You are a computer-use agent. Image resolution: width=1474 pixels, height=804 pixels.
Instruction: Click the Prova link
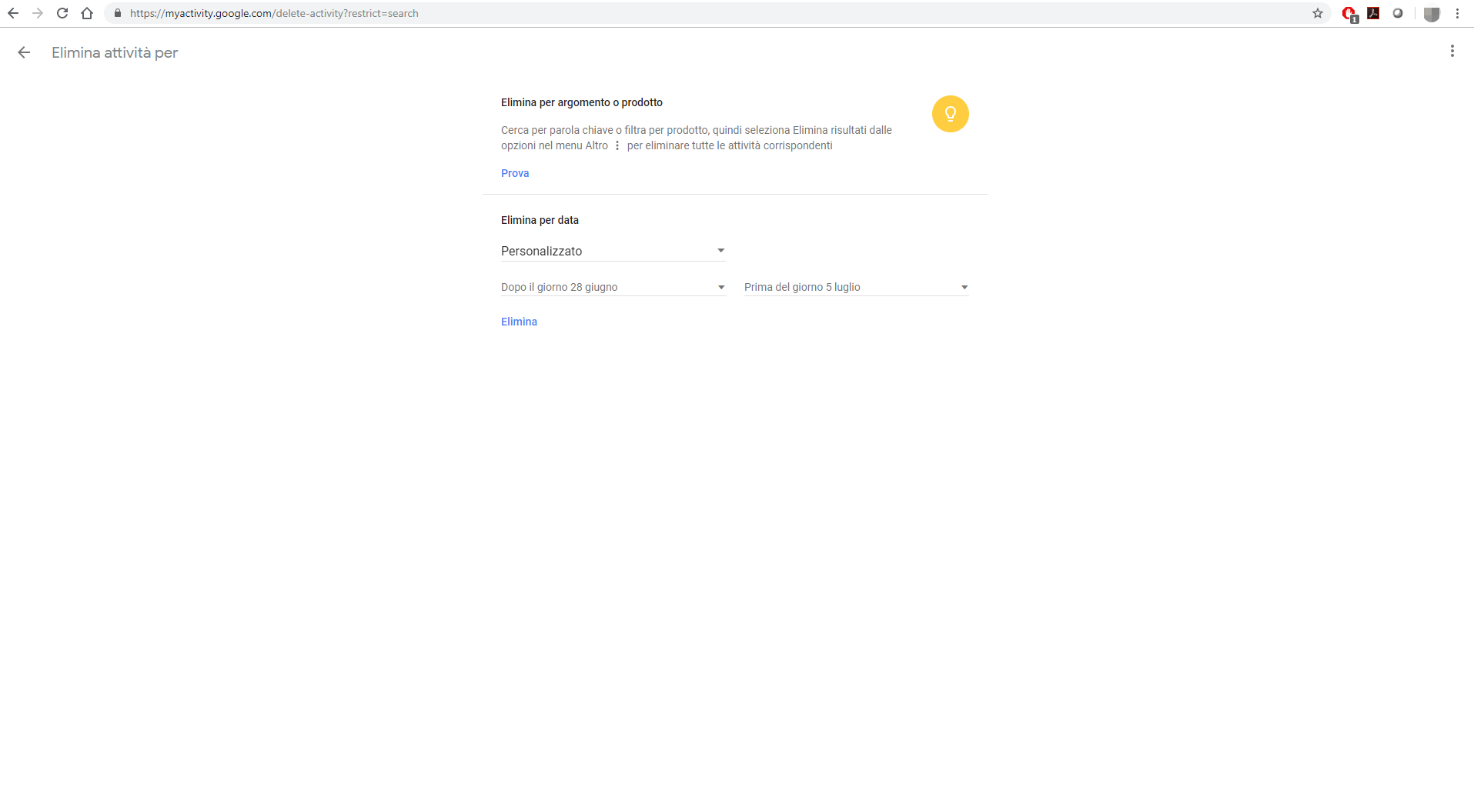point(515,173)
